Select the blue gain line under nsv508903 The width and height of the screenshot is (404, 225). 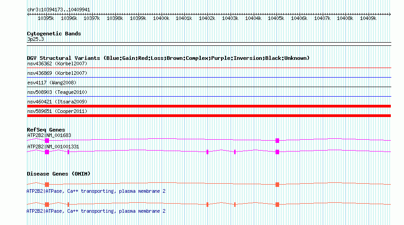pos(209,96)
